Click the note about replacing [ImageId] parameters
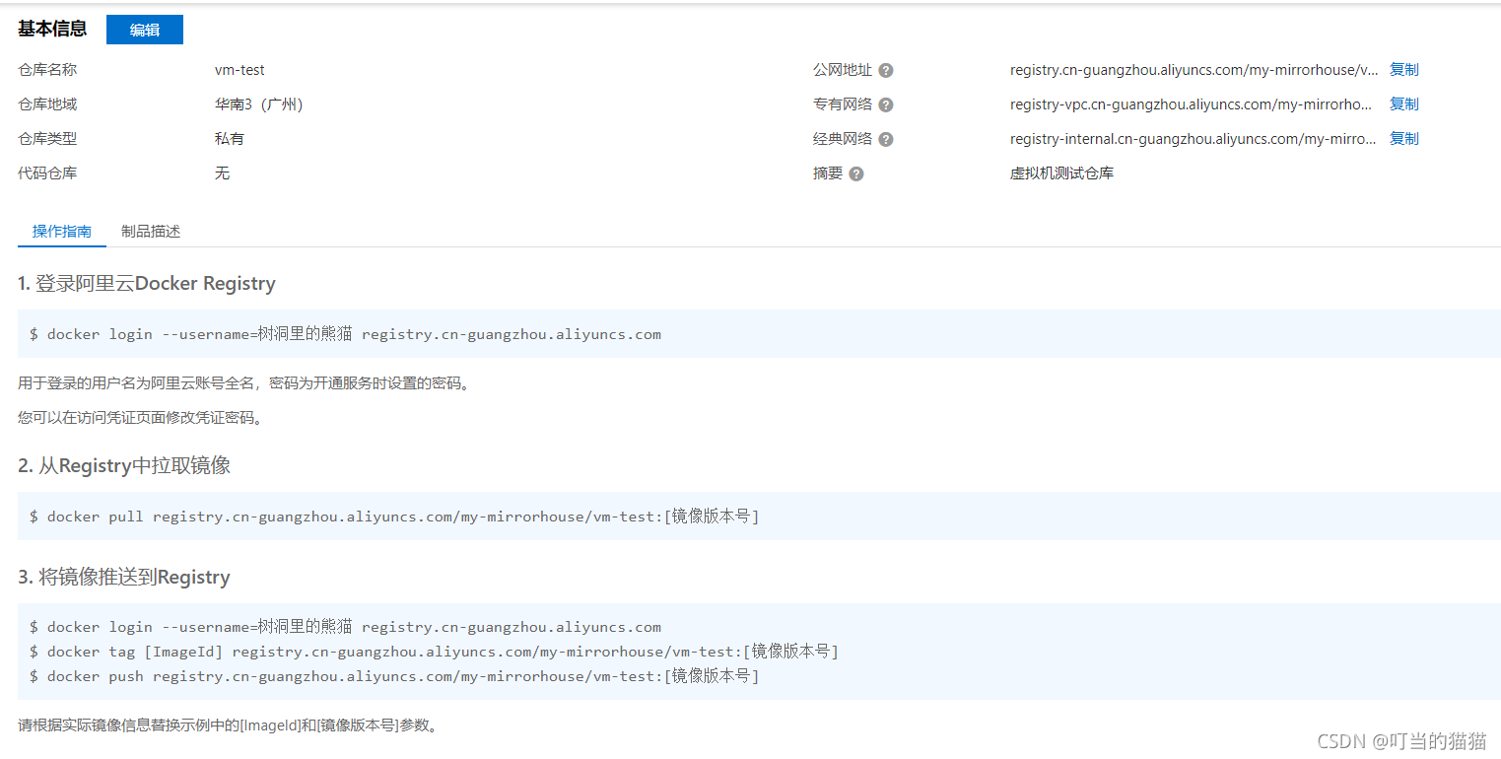1501x759 pixels. (x=228, y=725)
